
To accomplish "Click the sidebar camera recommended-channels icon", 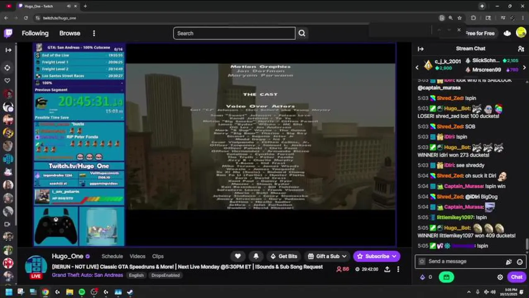I will 7,224.
